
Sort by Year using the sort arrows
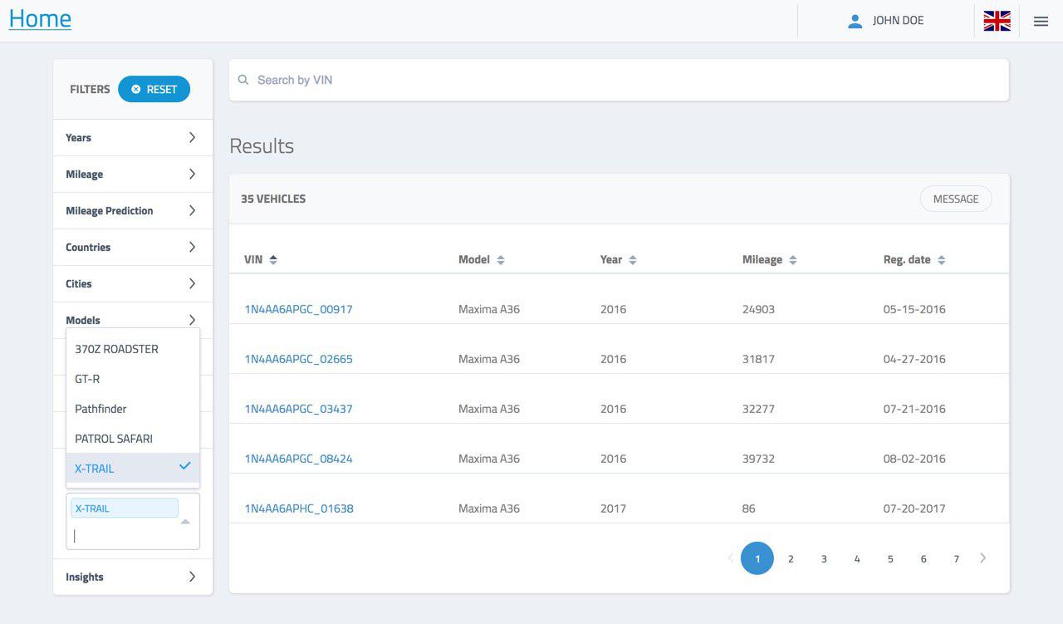coord(633,260)
